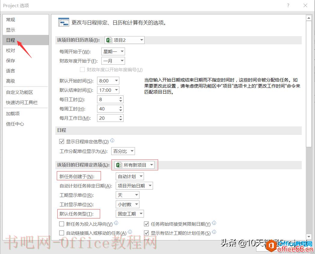Click the help question mark button
The height and width of the screenshot is (254, 315).
(x=288, y=5)
